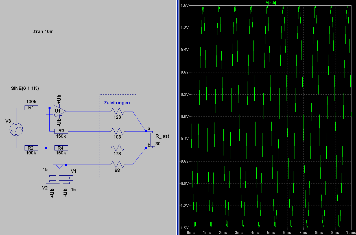
Task: Click the Zuleitungen label in the dashed box
Action: point(117,103)
